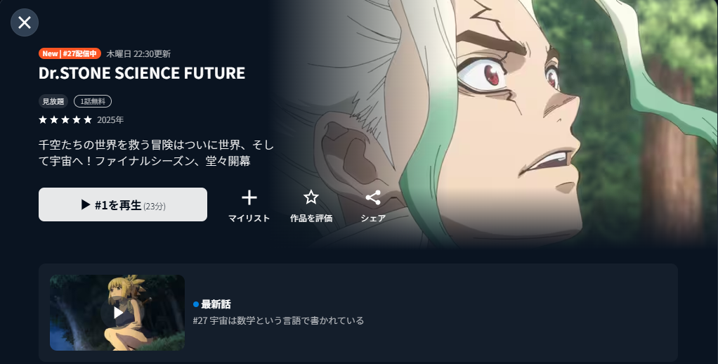Click the first rating star
The height and width of the screenshot is (364, 718).
pos(43,120)
